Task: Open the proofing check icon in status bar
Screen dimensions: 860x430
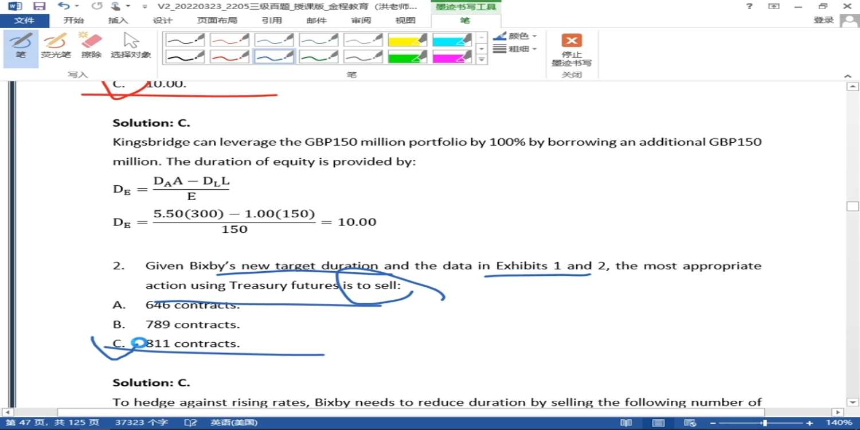Action: point(190,423)
